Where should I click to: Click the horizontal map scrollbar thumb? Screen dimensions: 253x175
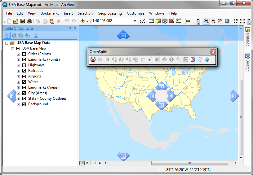point(189,163)
